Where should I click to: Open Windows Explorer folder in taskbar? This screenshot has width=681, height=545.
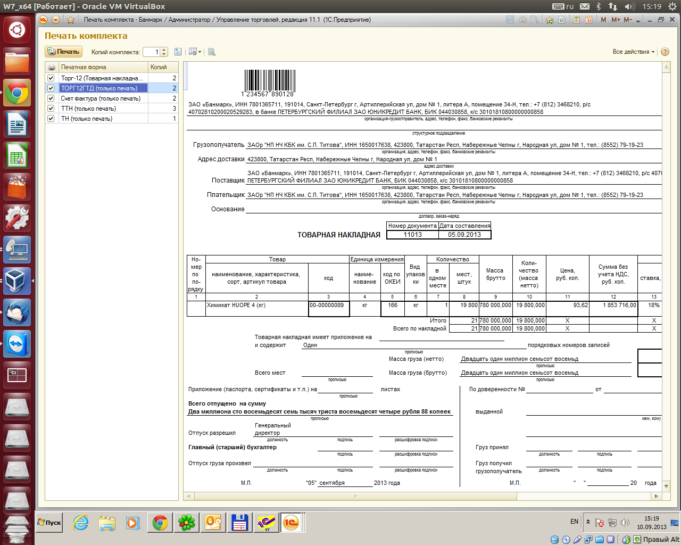tap(107, 523)
